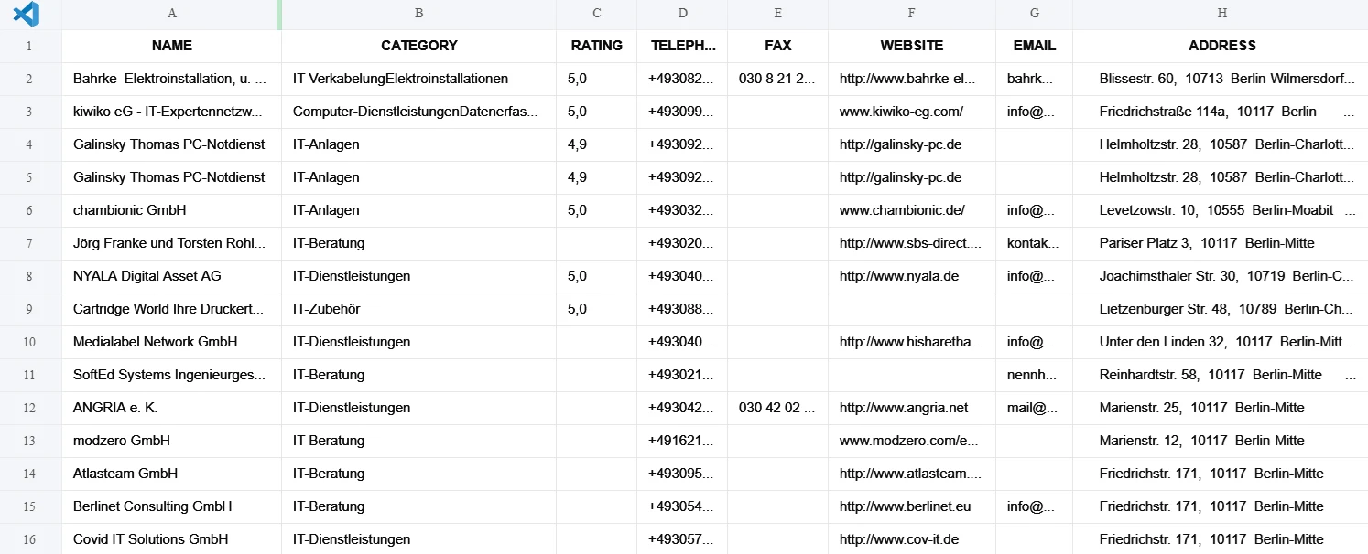1368x554 pixels.
Task: Select the mail@... email cell
Action: point(1035,408)
